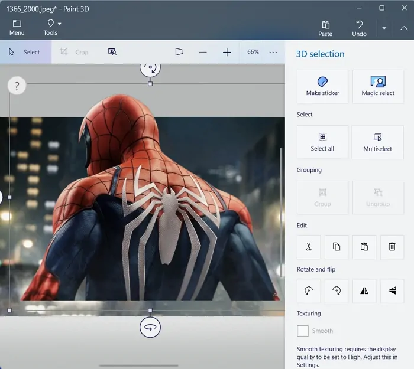Click the Make sticker button
The height and width of the screenshot is (369, 414).
tap(322, 86)
